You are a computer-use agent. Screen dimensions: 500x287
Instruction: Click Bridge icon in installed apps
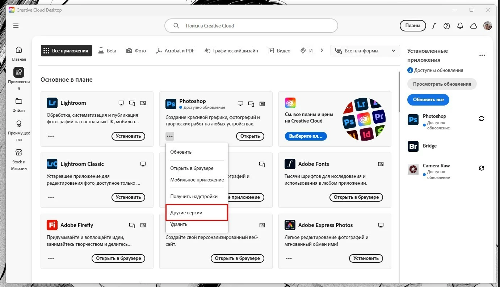tap(413, 146)
